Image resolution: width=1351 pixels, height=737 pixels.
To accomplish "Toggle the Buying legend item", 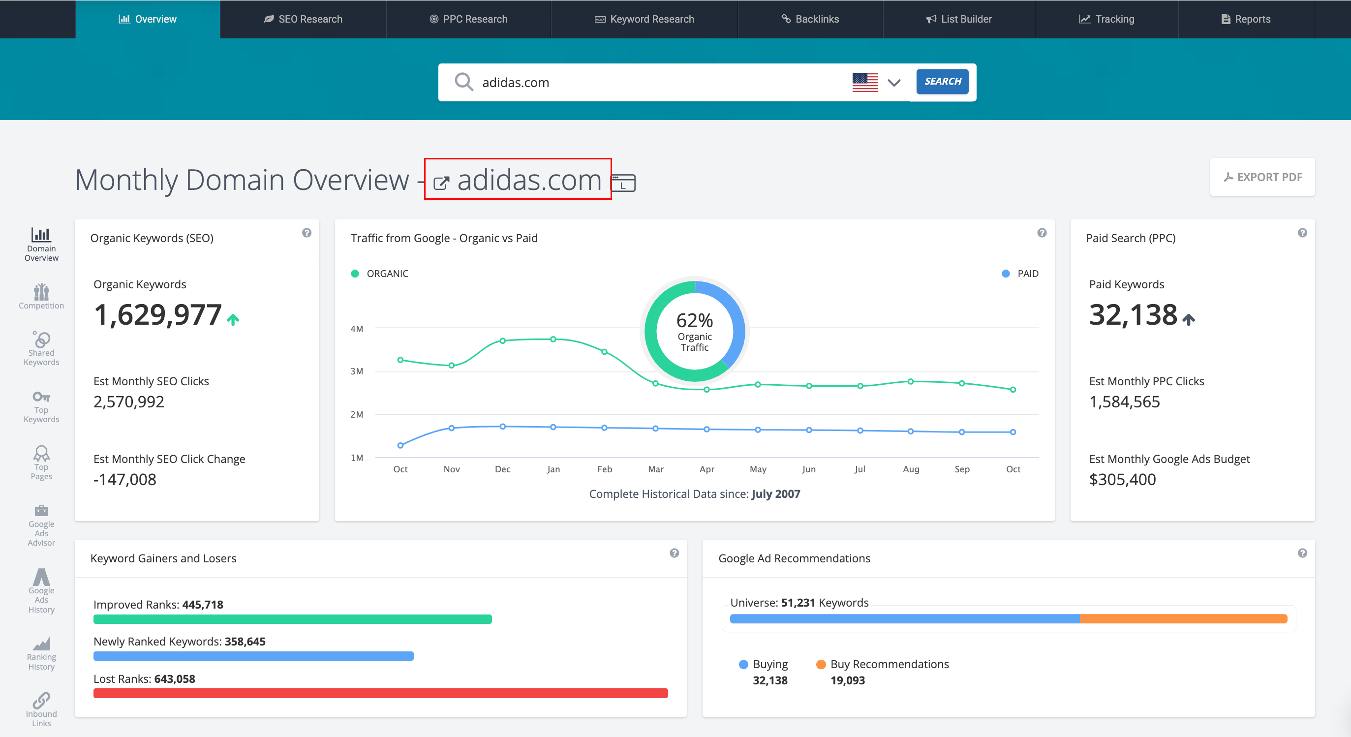I will (x=764, y=664).
